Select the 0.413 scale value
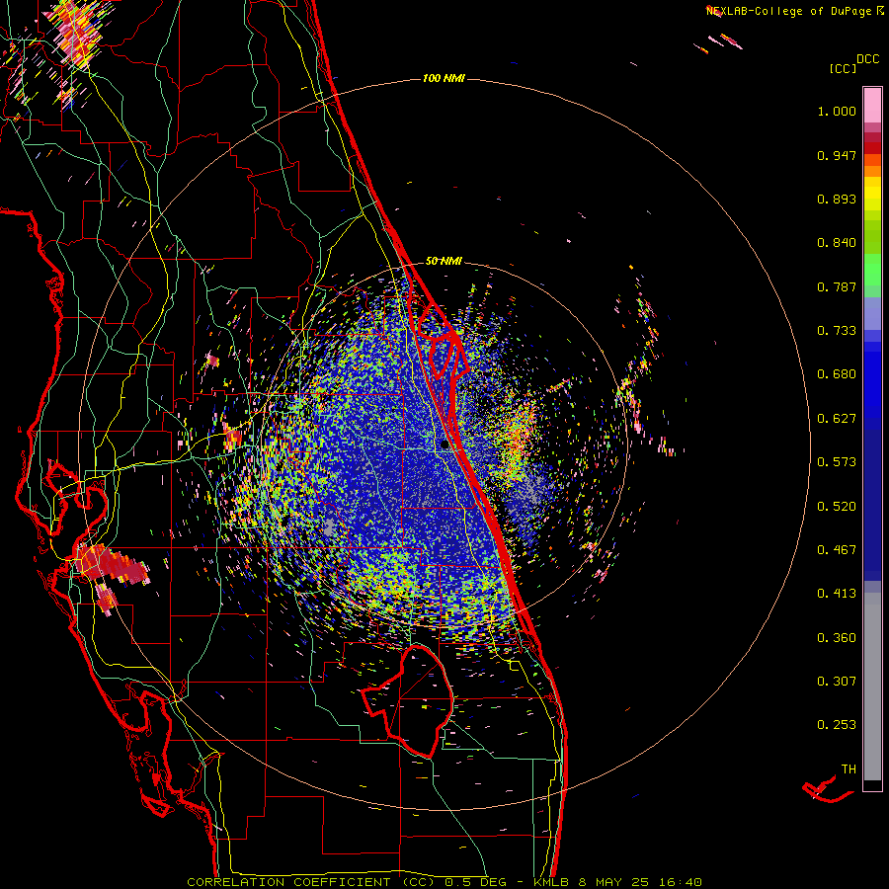Viewport: 889px width, 889px height. coord(837,594)
